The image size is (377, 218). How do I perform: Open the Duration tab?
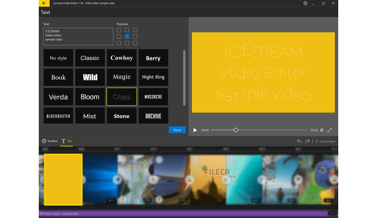(50, 141)
